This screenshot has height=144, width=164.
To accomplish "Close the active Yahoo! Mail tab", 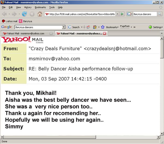I will pyautogui.click(x=104, y=33).
